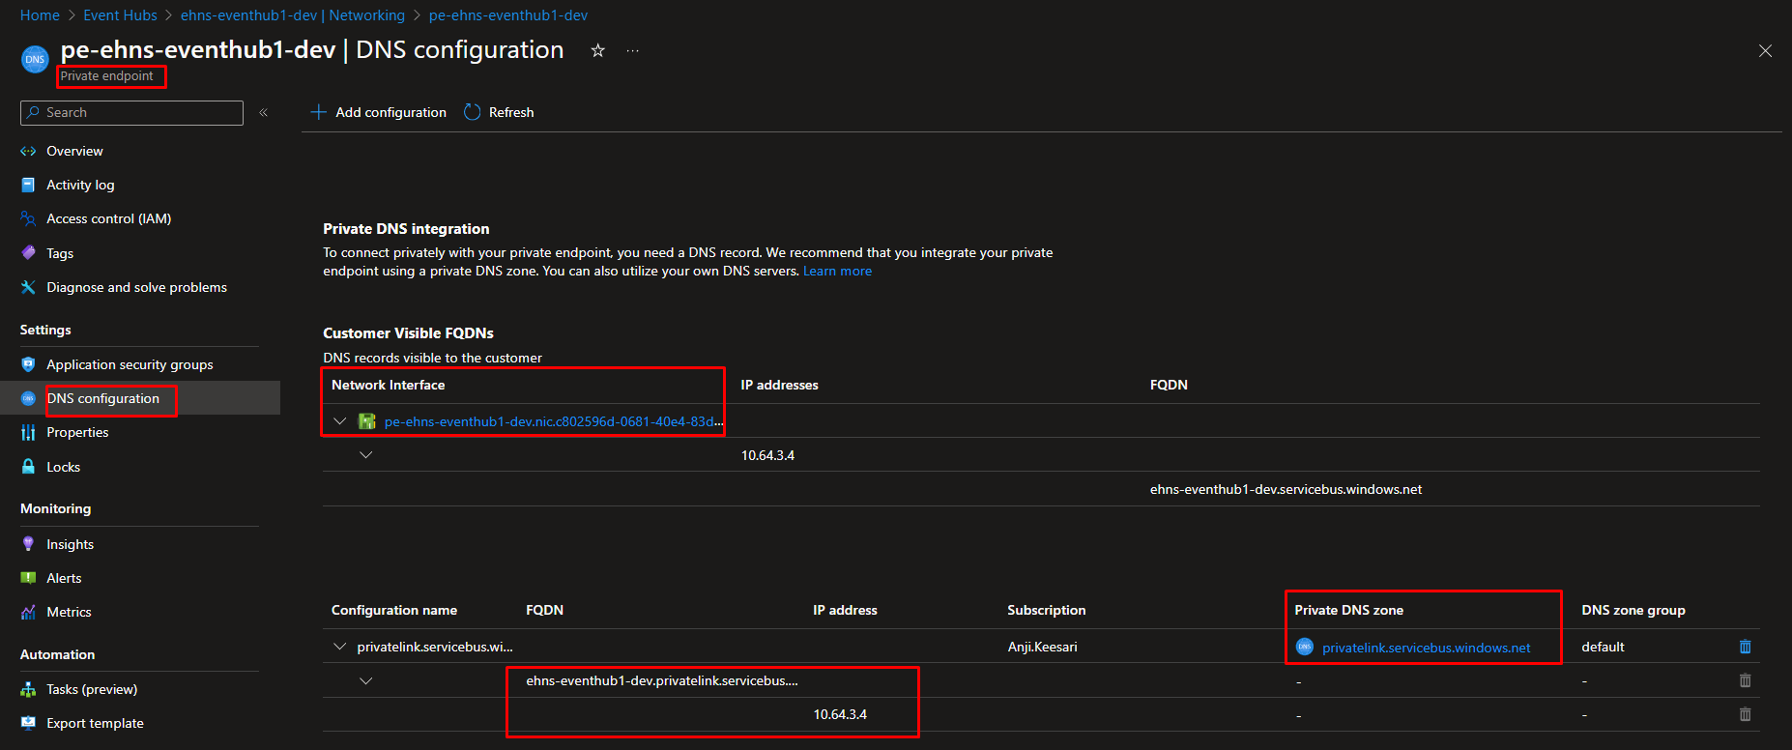1792x750 pixels.
Task: Collapse the network interface row chevron
Action: point(339,421)
